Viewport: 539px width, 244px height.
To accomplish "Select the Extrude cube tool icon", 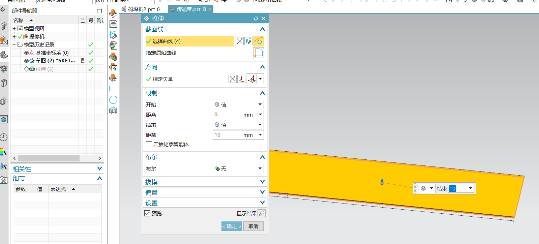I will pos(113,110).
